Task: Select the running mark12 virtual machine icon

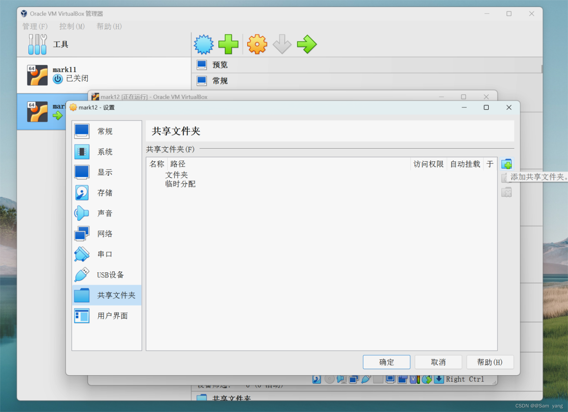Action: [x=37, y=112]
